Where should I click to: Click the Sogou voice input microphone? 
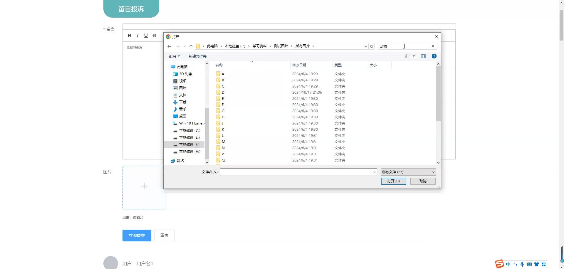(x=522, y=264)
